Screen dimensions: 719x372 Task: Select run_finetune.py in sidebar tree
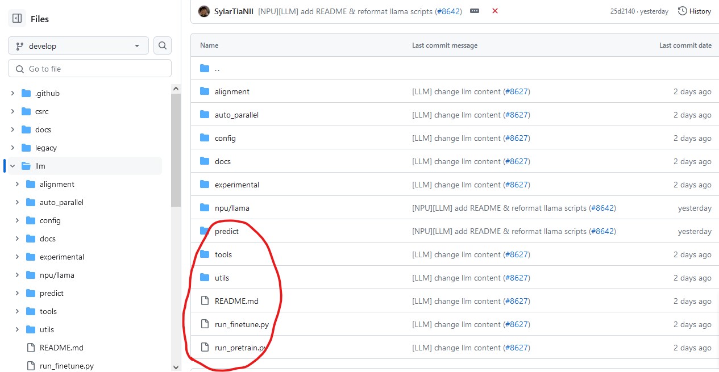point(67,366)
